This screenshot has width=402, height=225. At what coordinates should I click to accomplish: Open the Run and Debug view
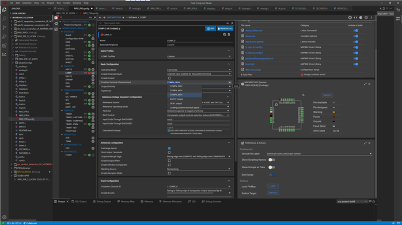tap(5, 37)
